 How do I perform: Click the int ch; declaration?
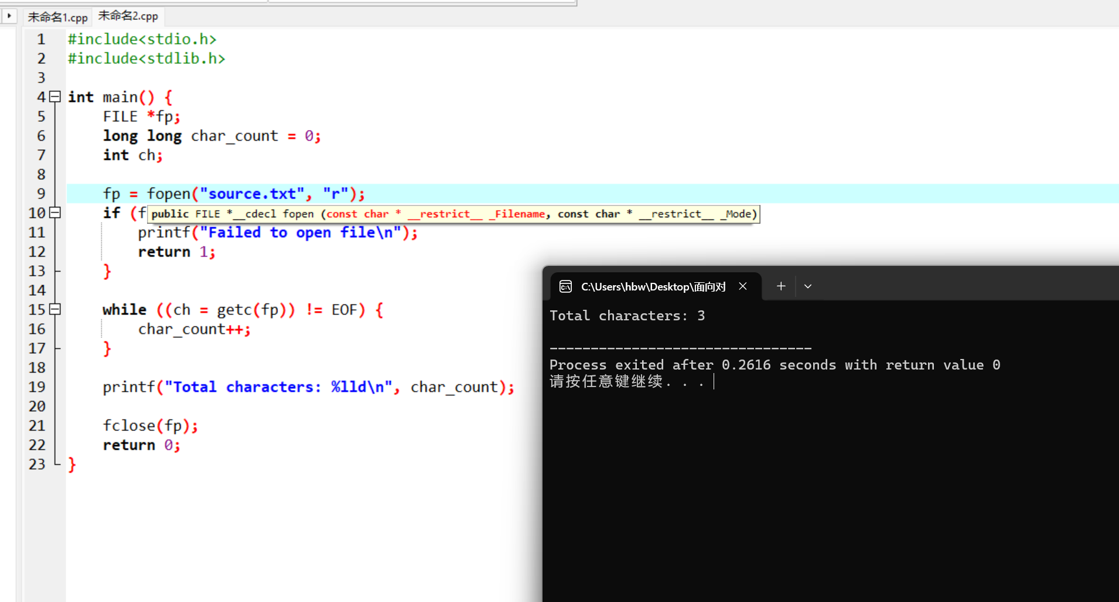click(x=133, y=155)
